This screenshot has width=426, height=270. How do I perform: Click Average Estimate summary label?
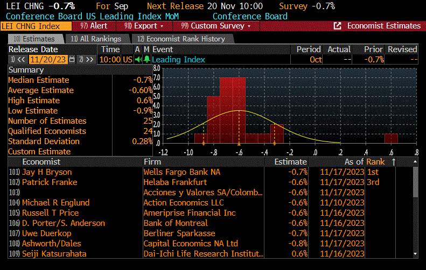tap(41, 90)
